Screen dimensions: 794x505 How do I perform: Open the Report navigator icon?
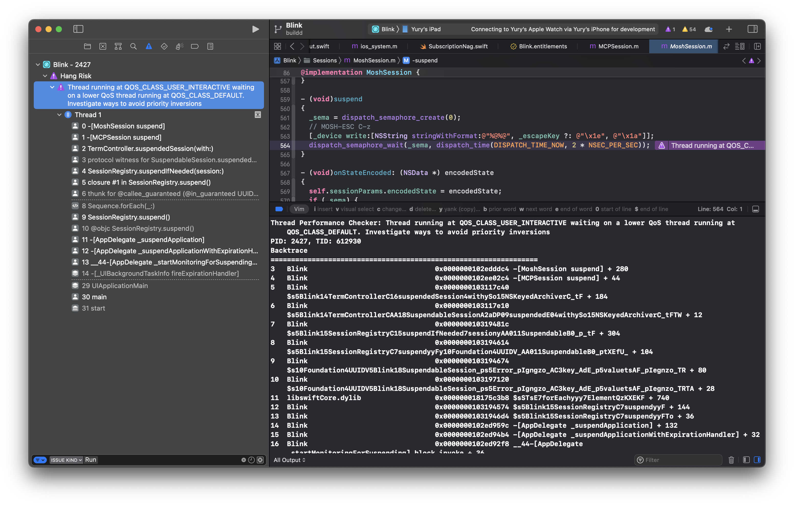(210, 46)
